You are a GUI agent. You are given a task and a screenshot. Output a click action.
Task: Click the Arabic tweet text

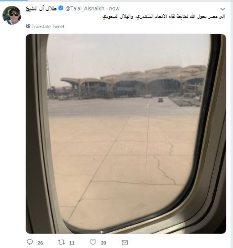[164, 17]
